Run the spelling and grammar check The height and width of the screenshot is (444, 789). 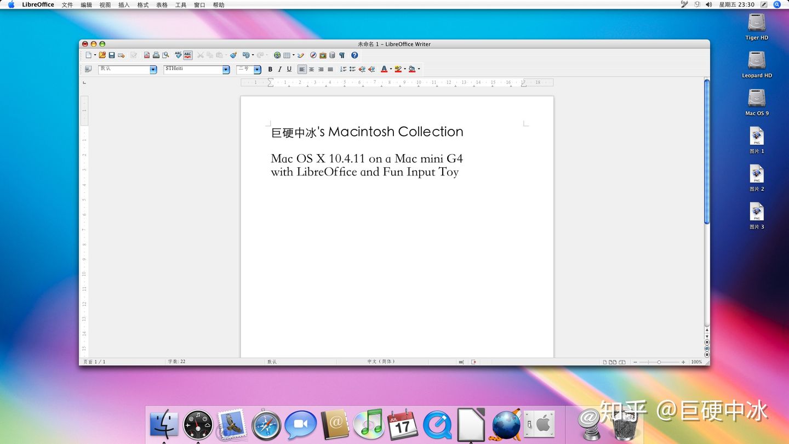click(x=178, y=55)
